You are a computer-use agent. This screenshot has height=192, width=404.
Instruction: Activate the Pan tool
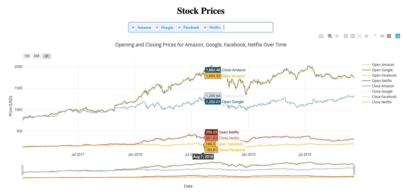coord(337,36)
